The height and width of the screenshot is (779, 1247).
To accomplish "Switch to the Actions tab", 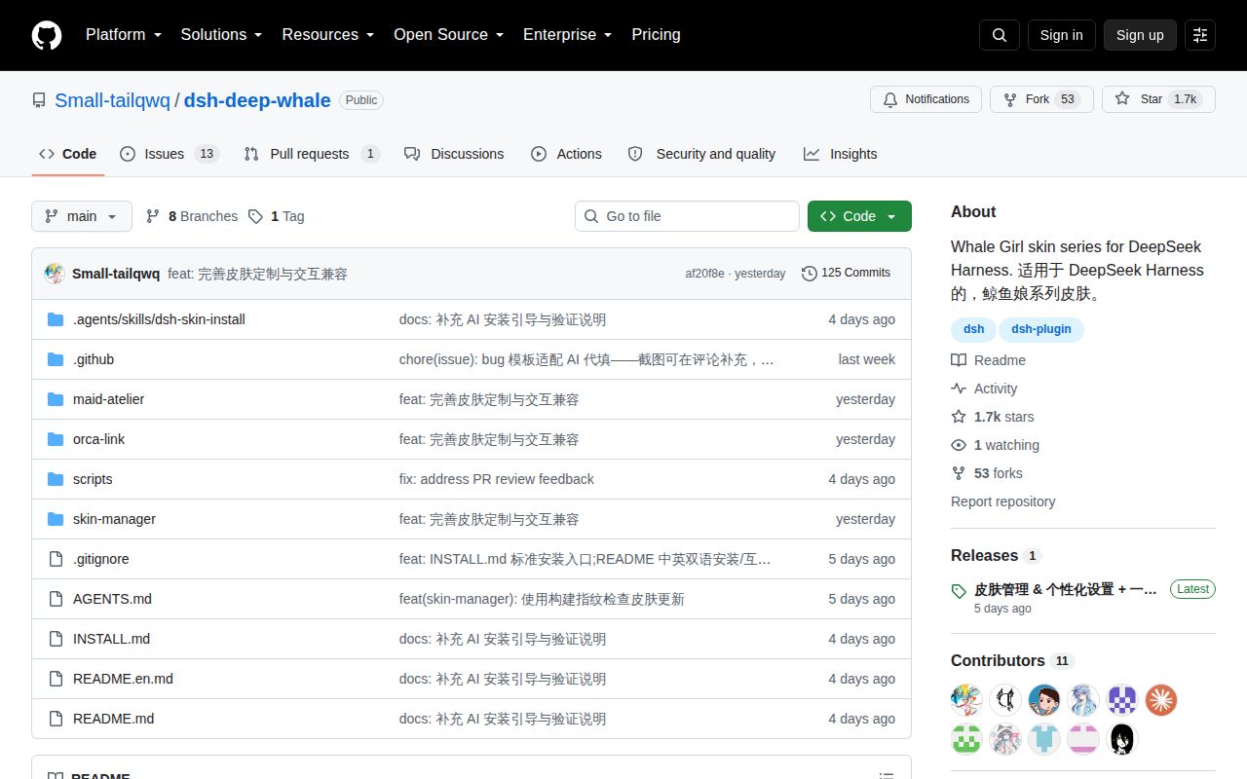I will [x=566, y=154].
